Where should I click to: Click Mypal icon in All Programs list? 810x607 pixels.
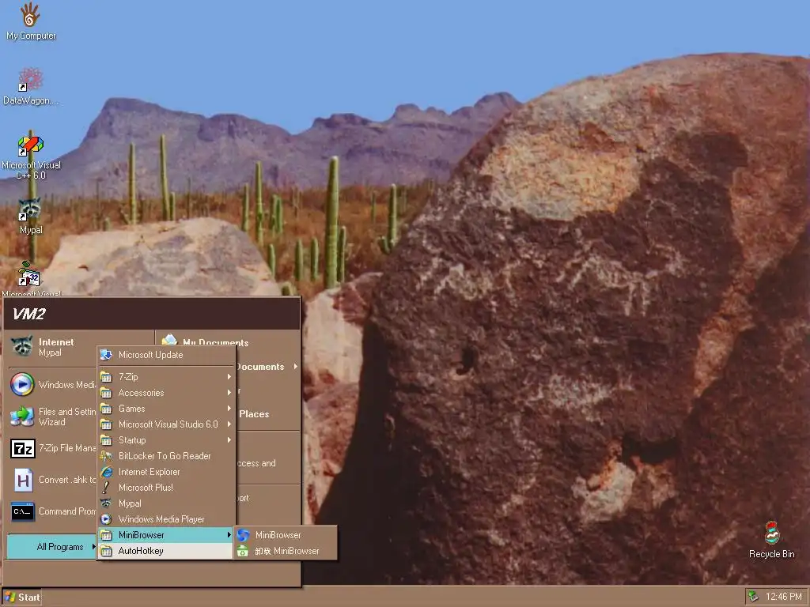tap(106, 503)
